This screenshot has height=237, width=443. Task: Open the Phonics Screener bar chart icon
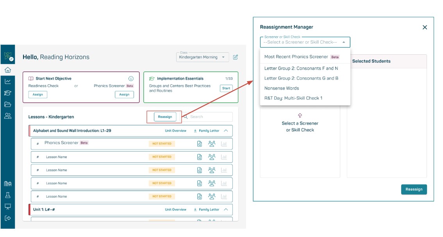(x=224, y=144)
